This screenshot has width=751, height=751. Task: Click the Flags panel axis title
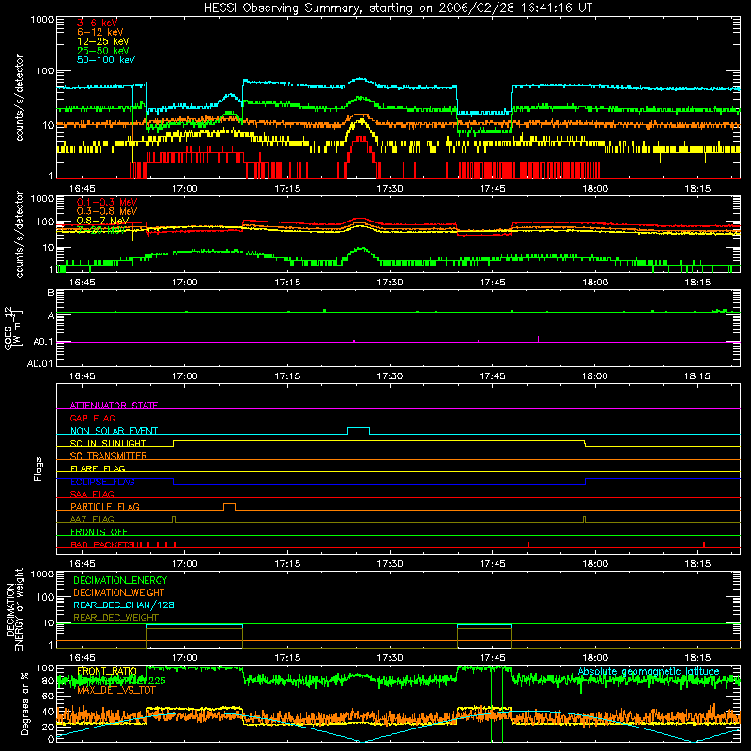pos(38,468)
